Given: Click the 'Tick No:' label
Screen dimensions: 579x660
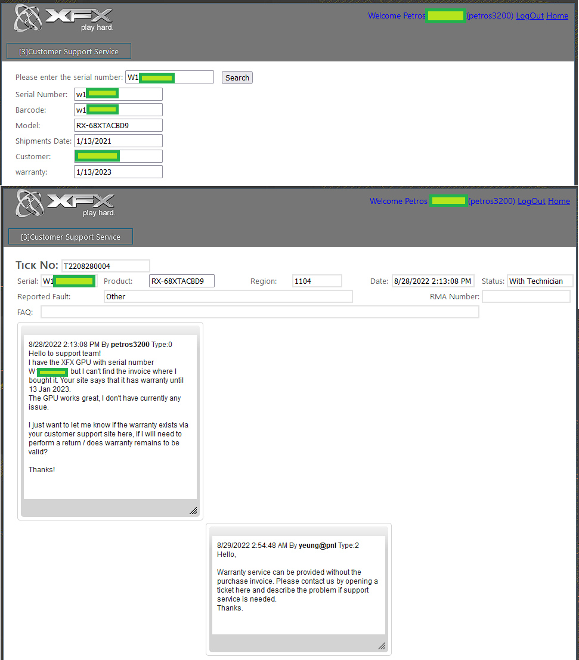Looking at the screenshot, I should tap(36, 265).
